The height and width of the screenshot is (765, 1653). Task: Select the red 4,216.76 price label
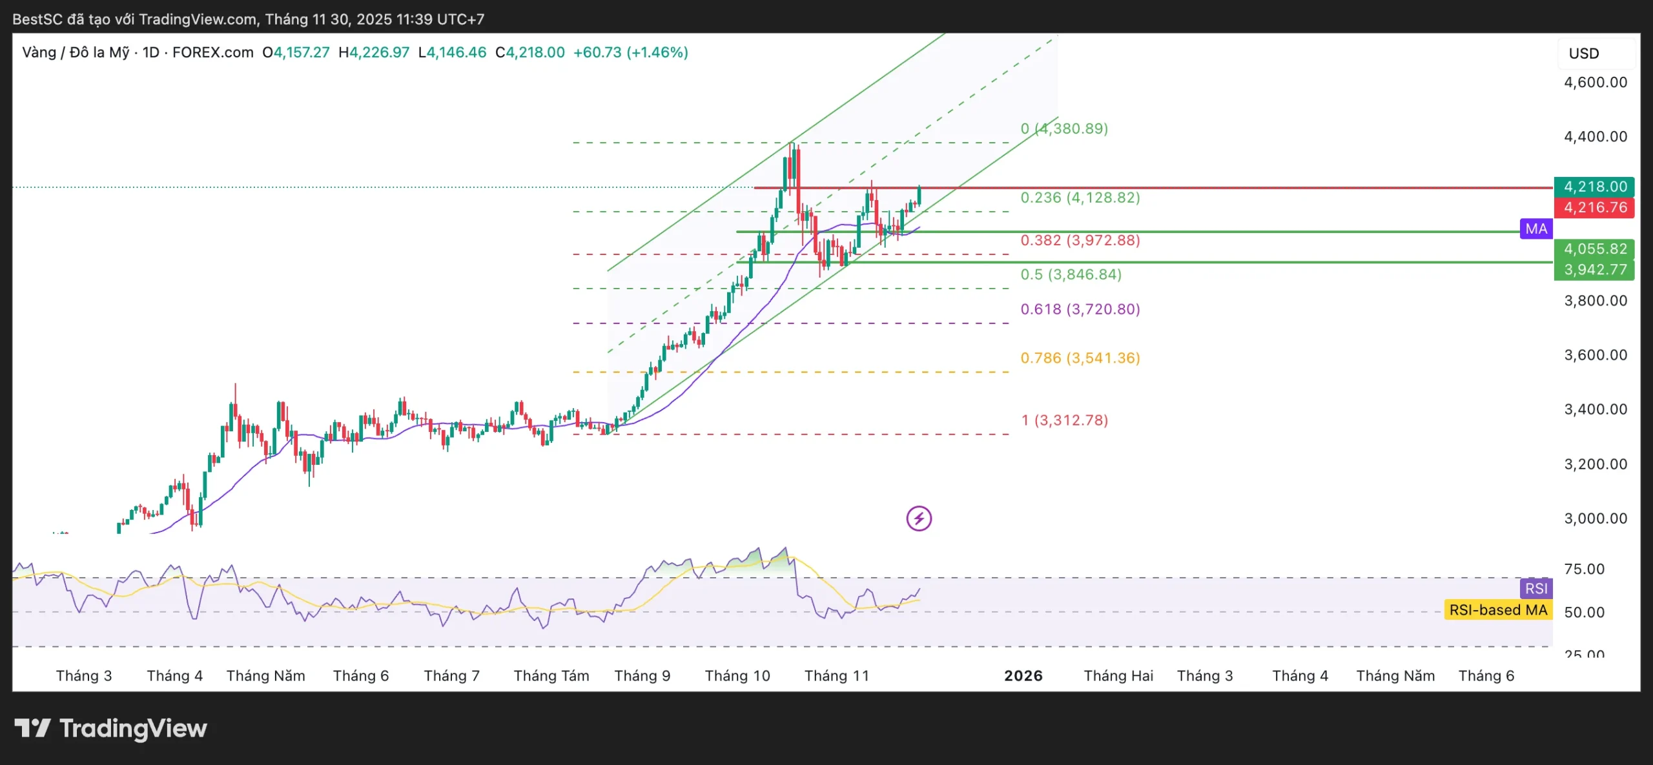pyautogui.click(x=1594, y=207)
